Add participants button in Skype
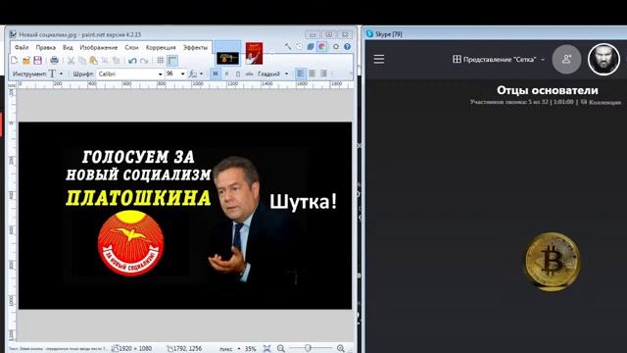 pos(566,59)
